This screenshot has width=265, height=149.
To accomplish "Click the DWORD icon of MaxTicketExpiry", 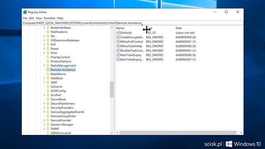I will (x=118, y=55).
